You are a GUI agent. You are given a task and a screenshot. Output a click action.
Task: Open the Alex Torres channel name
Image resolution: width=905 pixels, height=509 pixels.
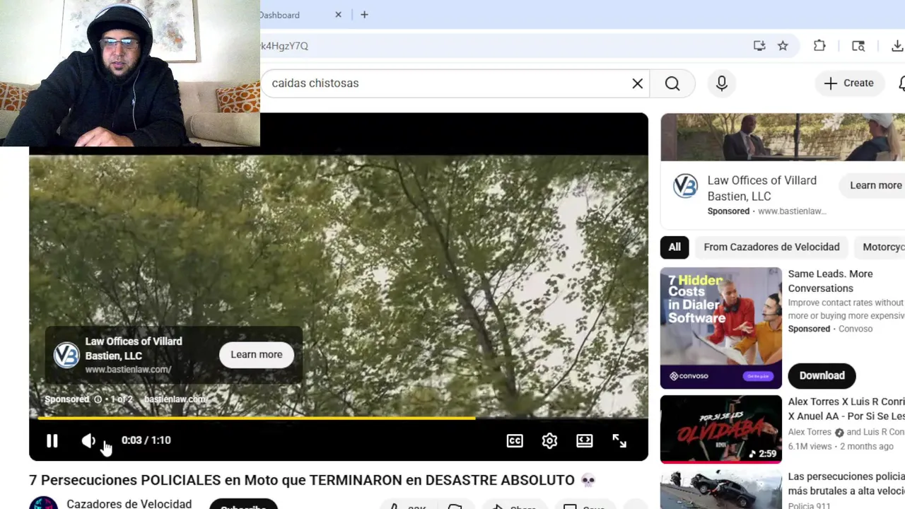coord(810,432)
